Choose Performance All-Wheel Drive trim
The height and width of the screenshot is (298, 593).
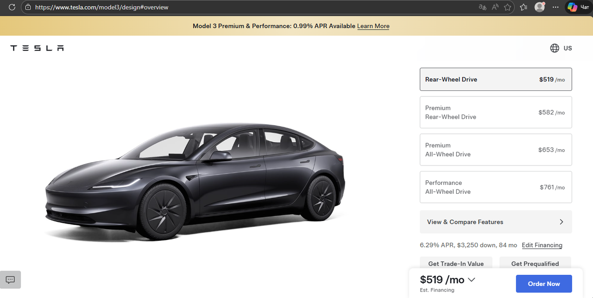point(496,187)
